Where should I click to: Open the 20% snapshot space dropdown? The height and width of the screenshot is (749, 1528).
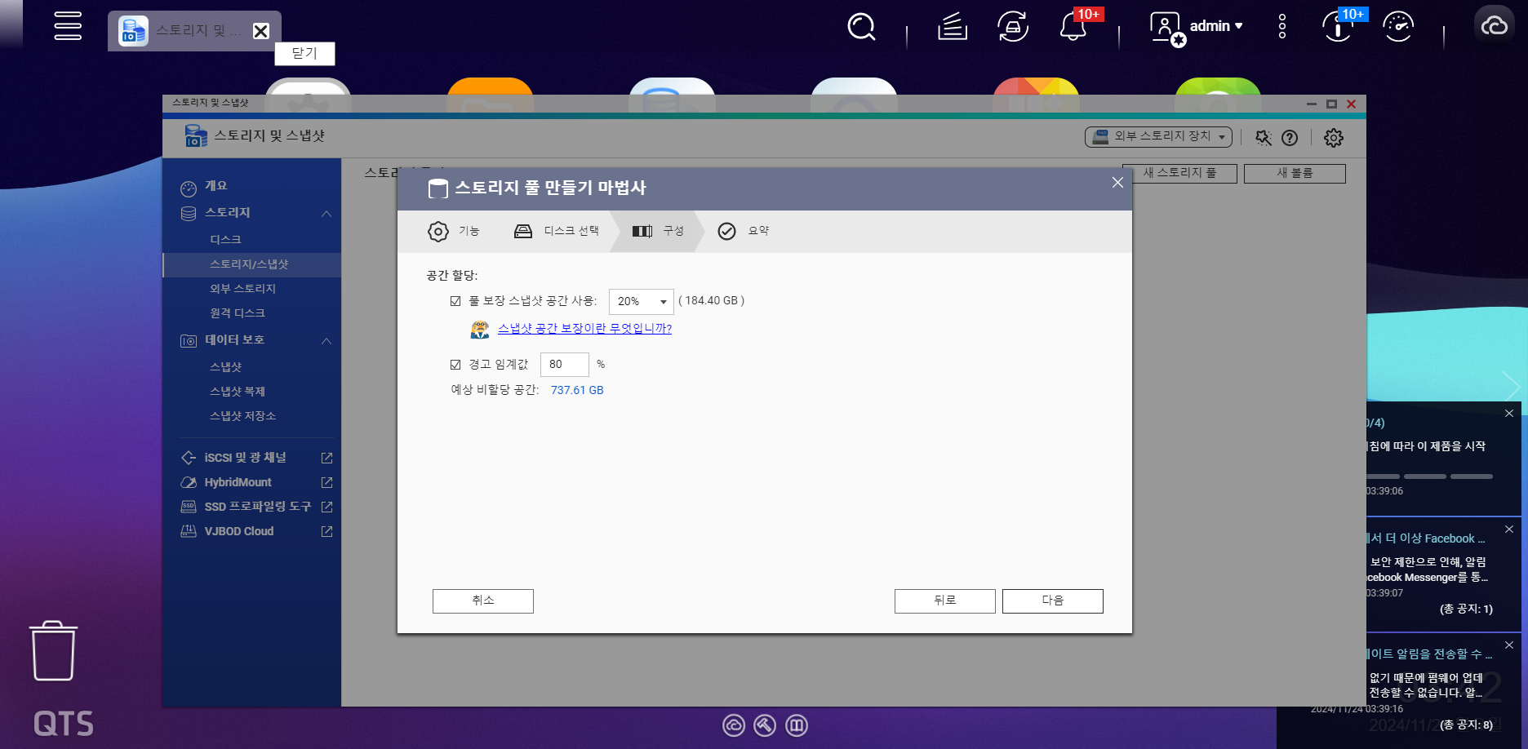641,302
